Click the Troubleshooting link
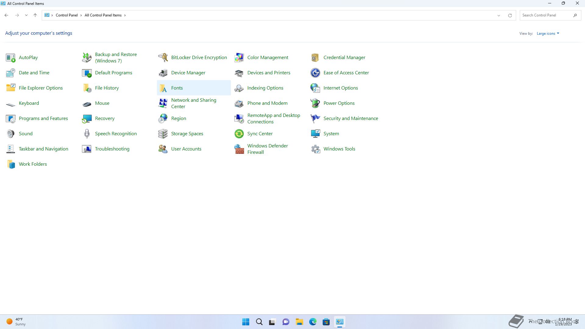The height and width of the screenshot is (329, 585). click(x=112, y=149)
